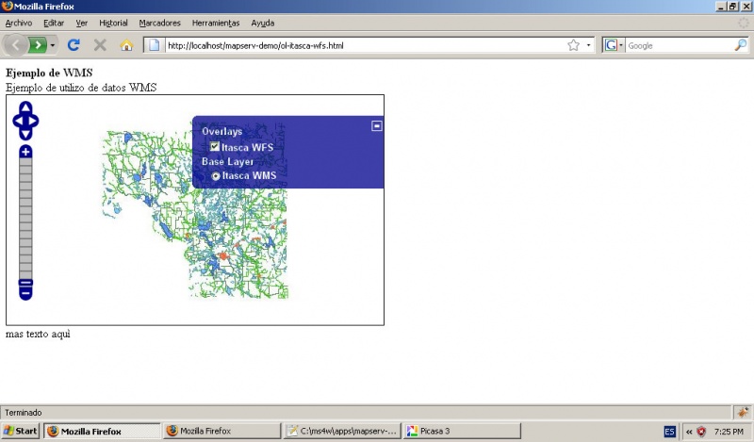Open the Marcadores menu
Screen dimensions: 754x442
[x=159, y=23]
